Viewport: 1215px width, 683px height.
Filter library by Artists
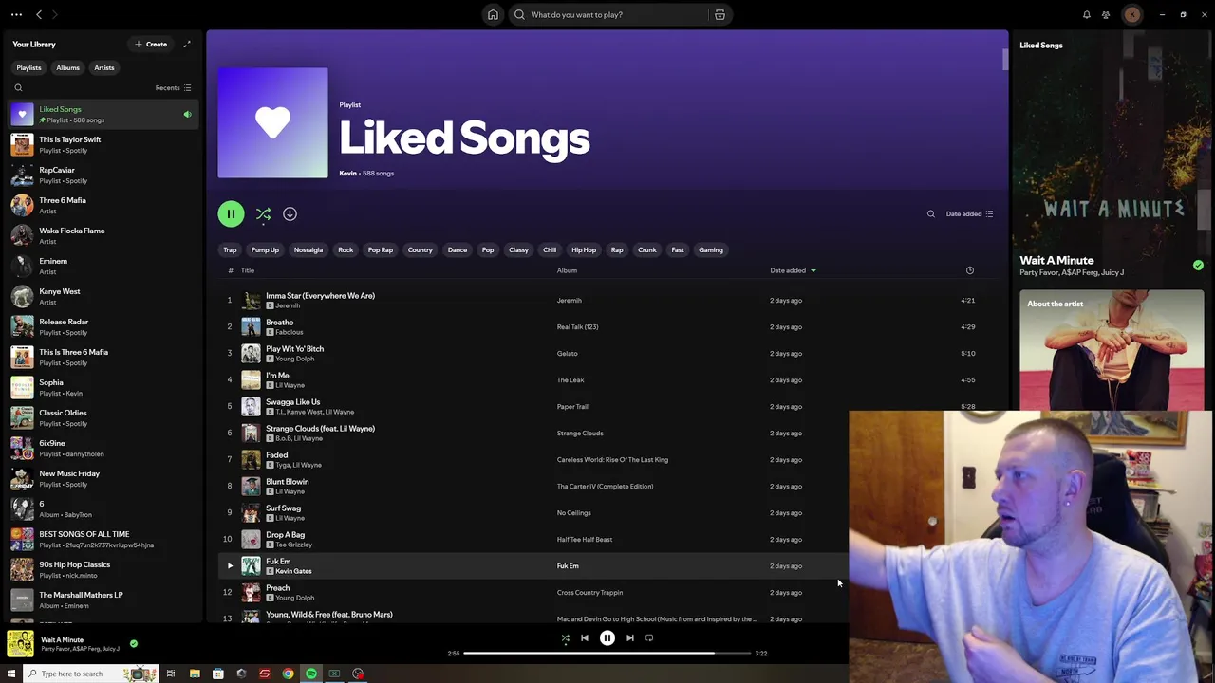(104, 67)
